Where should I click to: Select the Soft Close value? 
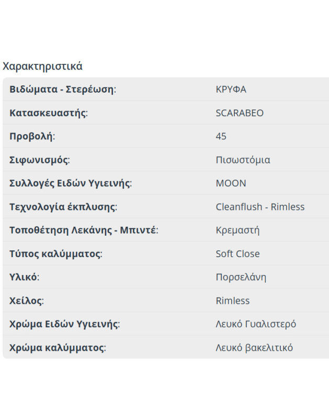coord(237,253)
